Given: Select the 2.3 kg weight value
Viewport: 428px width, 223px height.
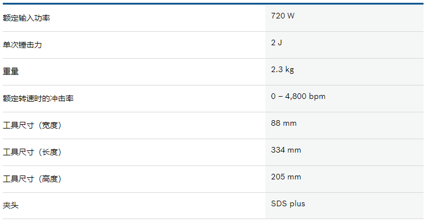Looking at the screenshot, I should tap(283, 70).
